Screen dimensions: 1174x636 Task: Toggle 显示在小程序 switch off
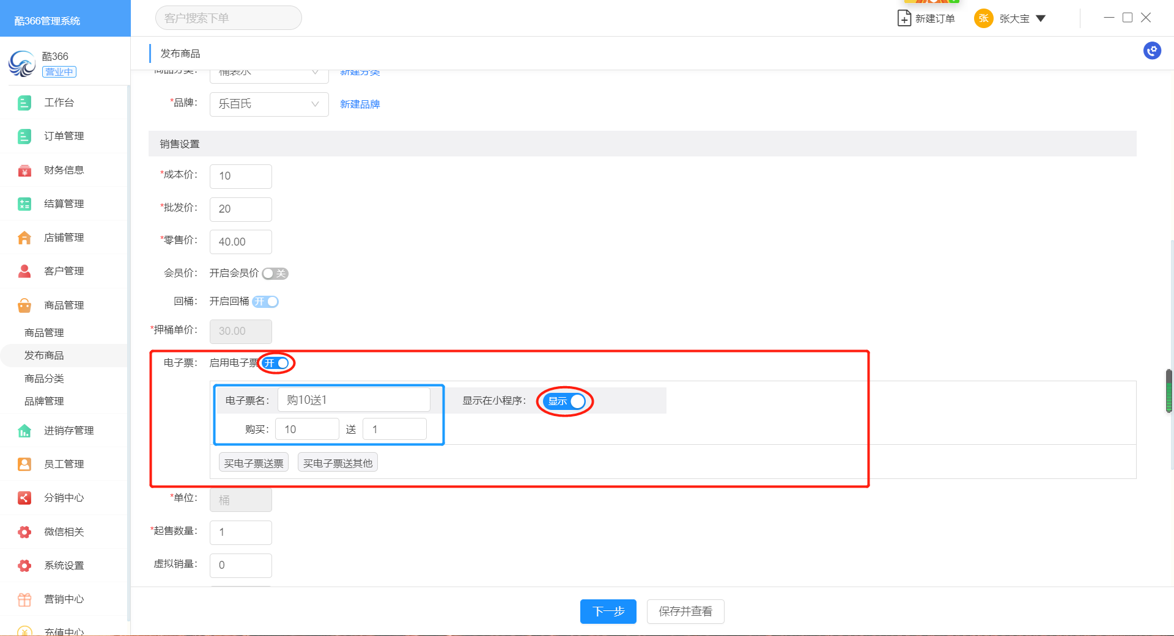pyautogui.click(x=565, y=401)
